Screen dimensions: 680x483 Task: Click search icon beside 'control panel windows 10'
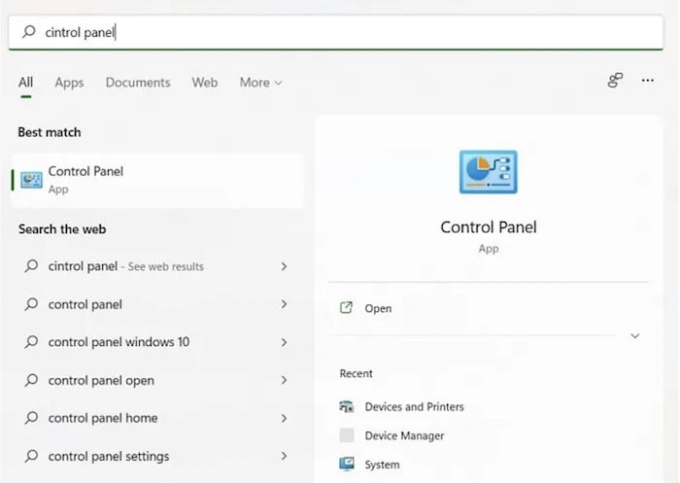31,341
